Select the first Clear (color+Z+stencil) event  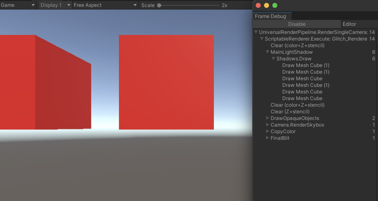[x=297, y=45]
